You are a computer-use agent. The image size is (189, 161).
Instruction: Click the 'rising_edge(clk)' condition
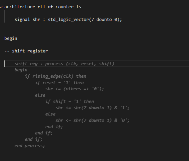coord(53,76)
